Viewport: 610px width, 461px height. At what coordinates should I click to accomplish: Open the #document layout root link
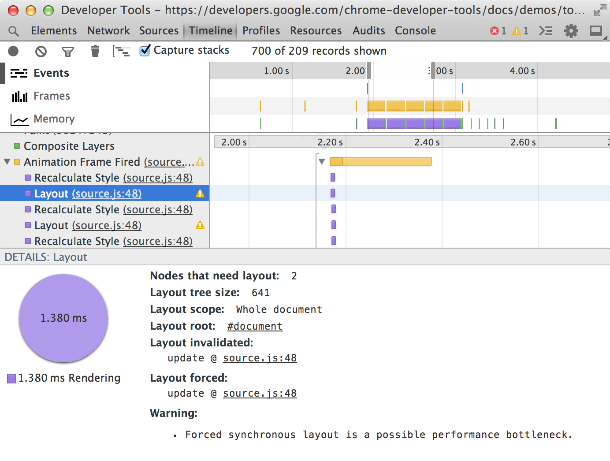coord(255,326)
